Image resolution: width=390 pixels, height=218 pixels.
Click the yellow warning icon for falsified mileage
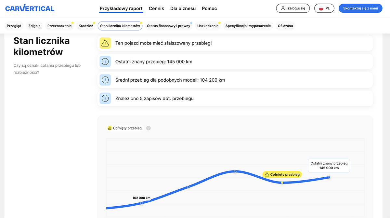pyautogui.click(x=105, y=43)
